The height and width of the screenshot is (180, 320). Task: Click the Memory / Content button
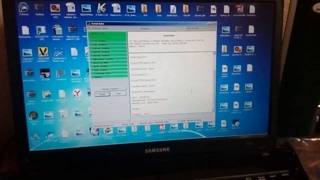click(110, 89)
